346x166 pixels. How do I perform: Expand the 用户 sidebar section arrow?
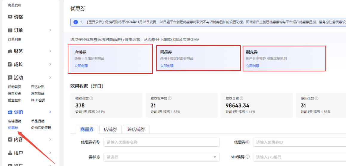tap(50, 153)
